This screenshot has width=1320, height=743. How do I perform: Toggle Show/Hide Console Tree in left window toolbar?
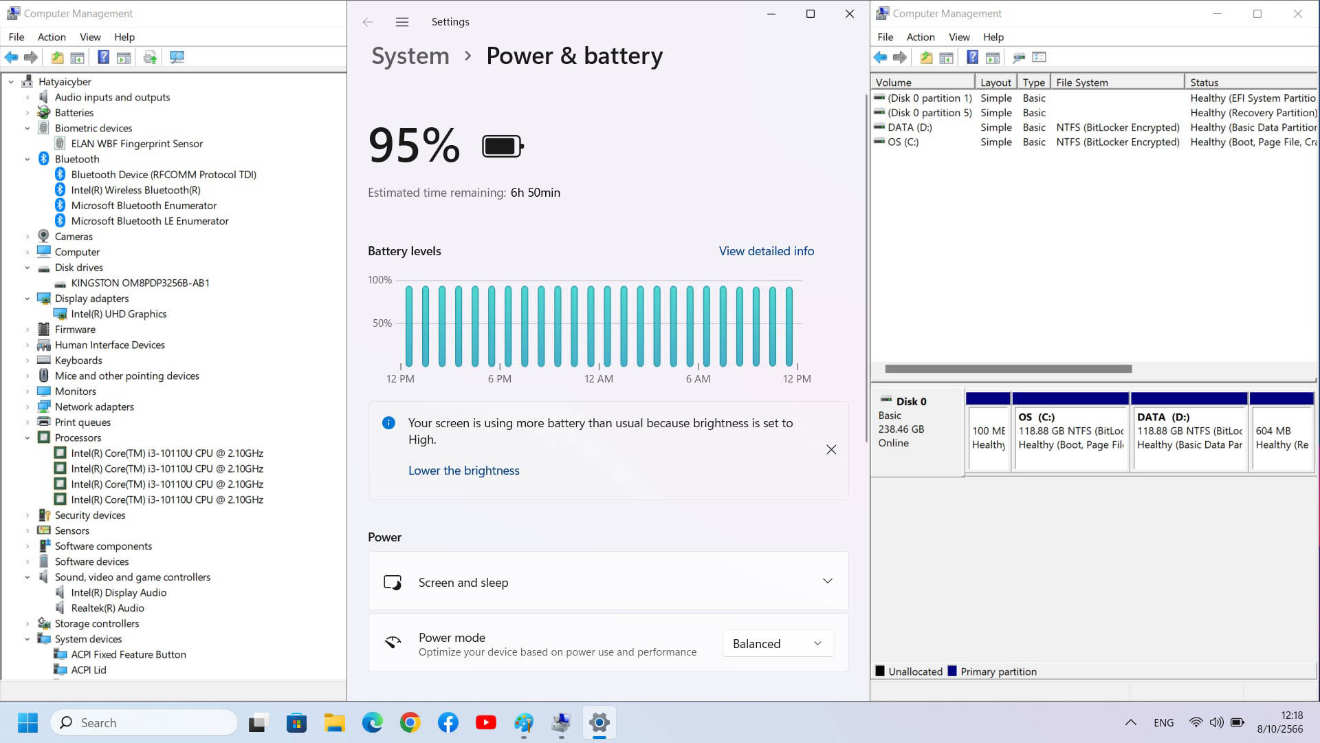(x=78, y=58)
